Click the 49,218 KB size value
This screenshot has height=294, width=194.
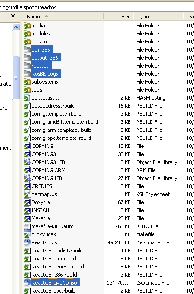119,242
